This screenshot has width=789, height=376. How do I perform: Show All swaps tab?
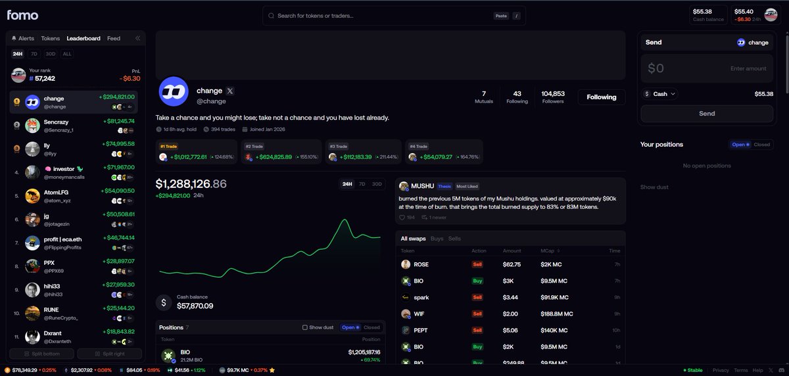pos(413,239)
